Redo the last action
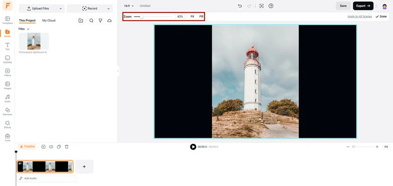This screenshot has height=186, width=393. pos(249,6)
